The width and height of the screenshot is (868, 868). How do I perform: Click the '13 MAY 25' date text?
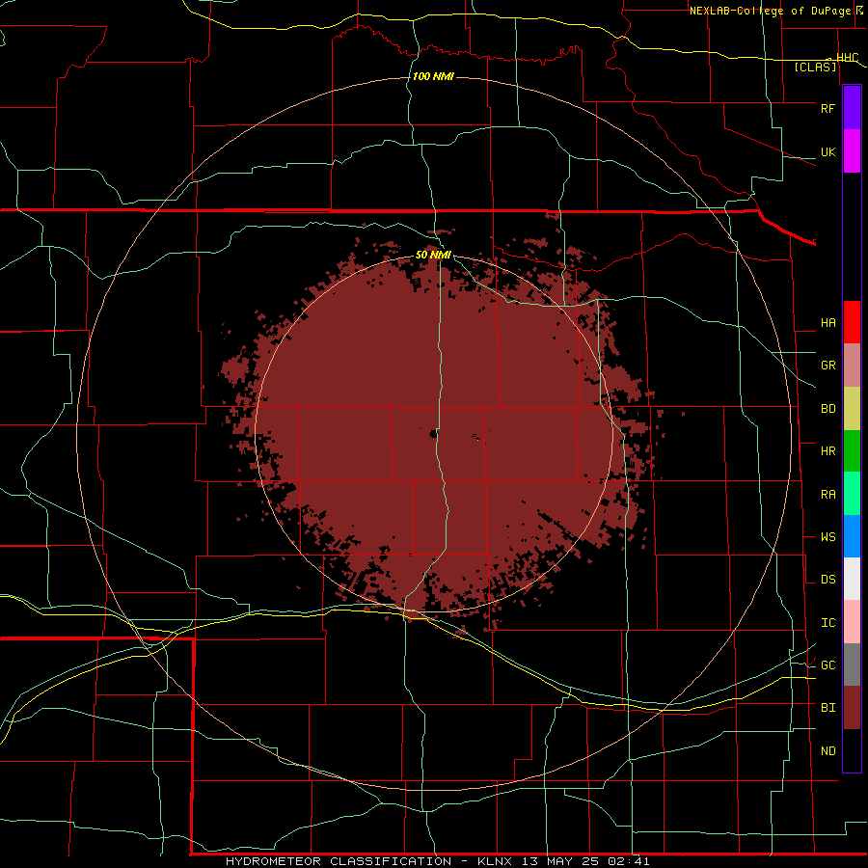coord(559,861)
